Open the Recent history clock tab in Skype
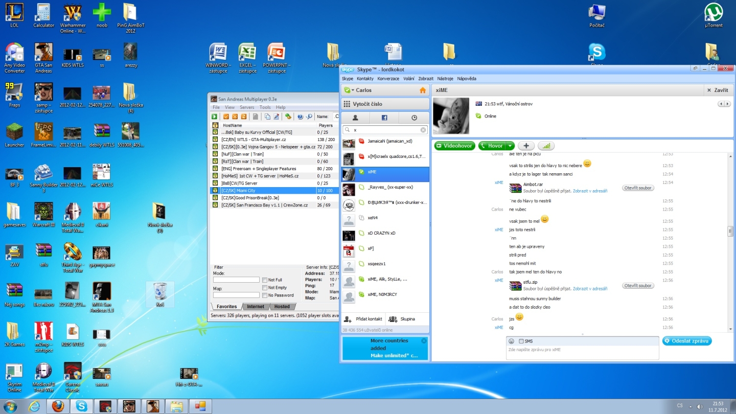This screenshot has width=736, height=414. [414, 118]
